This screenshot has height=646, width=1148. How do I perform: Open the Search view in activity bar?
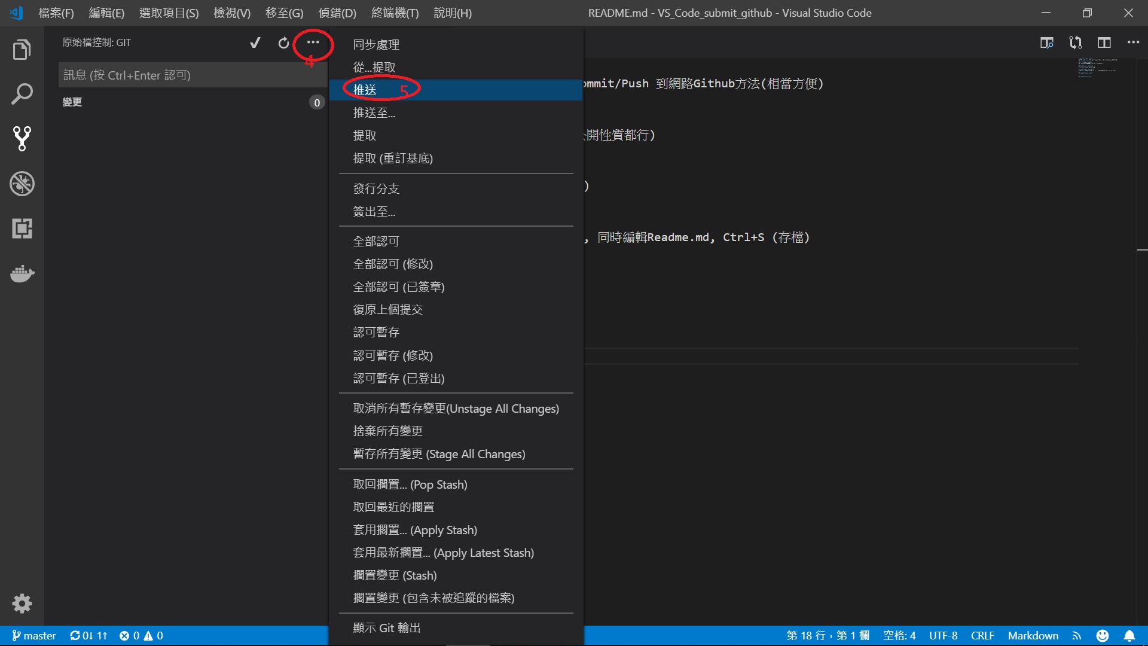click(x=22, y=94)
